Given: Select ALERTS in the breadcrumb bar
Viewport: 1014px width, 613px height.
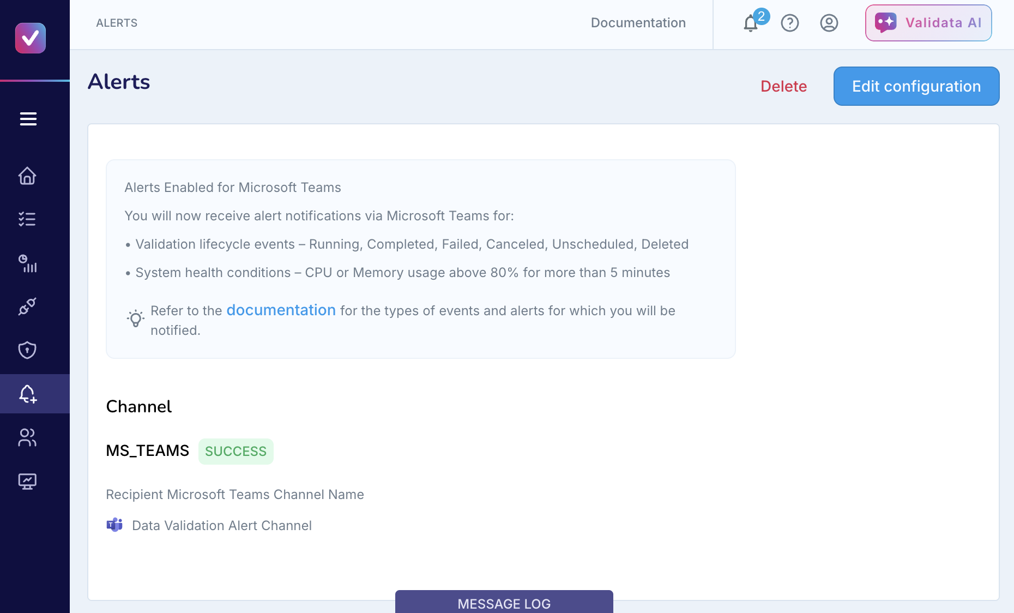Looking at the screenshot, I should pyautogui.click(x=116, y=23).
